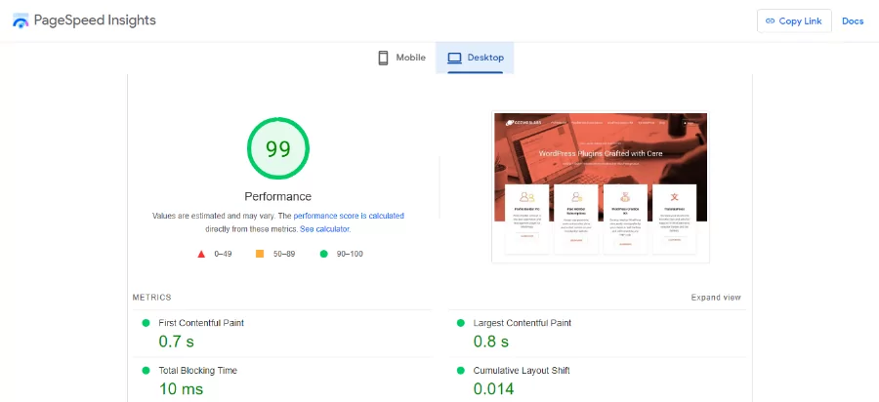Click the PageSpeed Insights title text
The image size is (879, 402).
point(95,20)
